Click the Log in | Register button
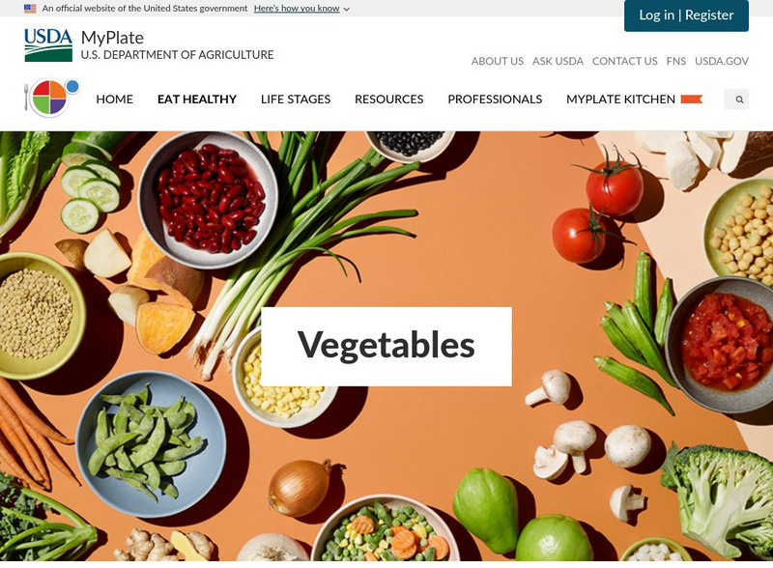 pyautogui.click(x=686, y=15)
